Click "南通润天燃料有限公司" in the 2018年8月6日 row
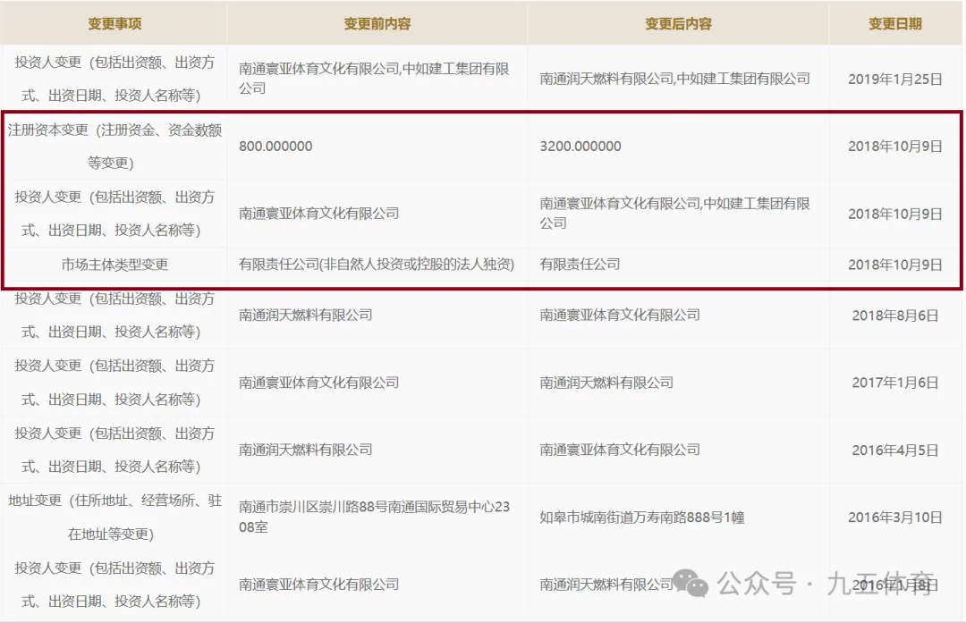 [306, 315]
